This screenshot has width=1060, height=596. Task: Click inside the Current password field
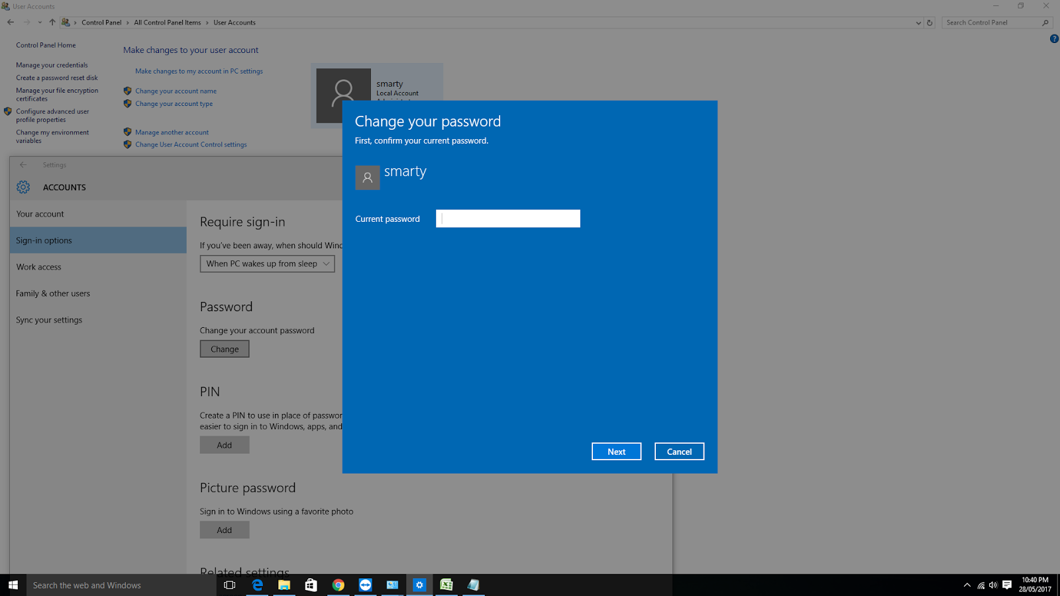[507, 218]
